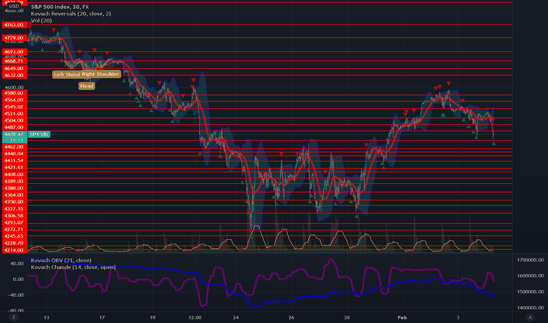Click the 4763.00 price level label

point(14,25)
